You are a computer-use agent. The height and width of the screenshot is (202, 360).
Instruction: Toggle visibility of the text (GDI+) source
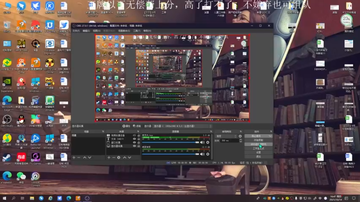point(134,139)
